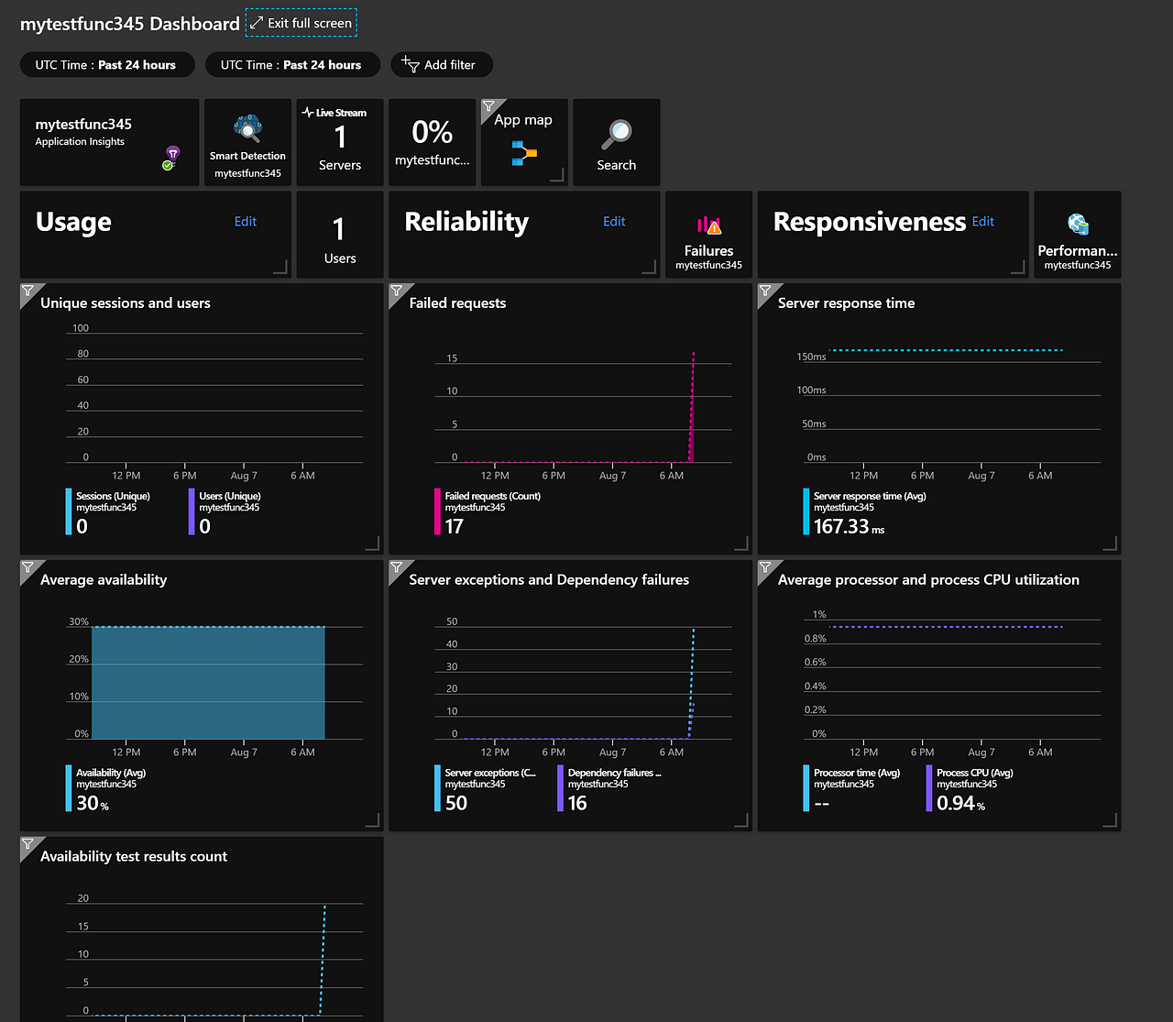Click Server response time chart title
1173x1022 pixels.
846,303
